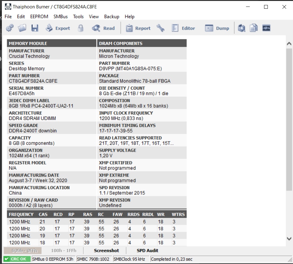This screenshot has width=293, height=264.
Task: Click the Standard Monolithic 78-ball FBGA value
Action: [135, 81]
